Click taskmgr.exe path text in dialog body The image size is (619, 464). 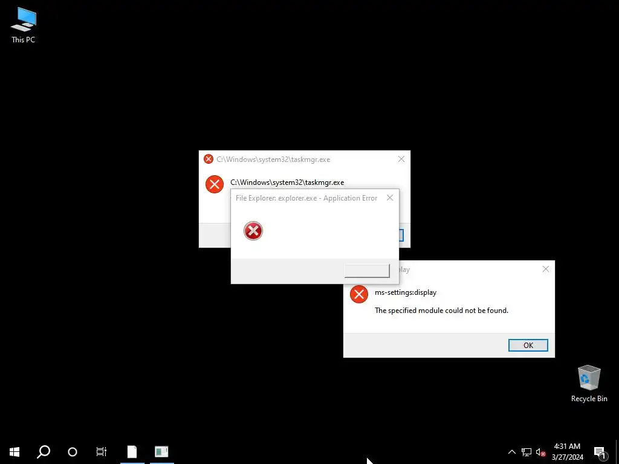click(x=287, y=182)
